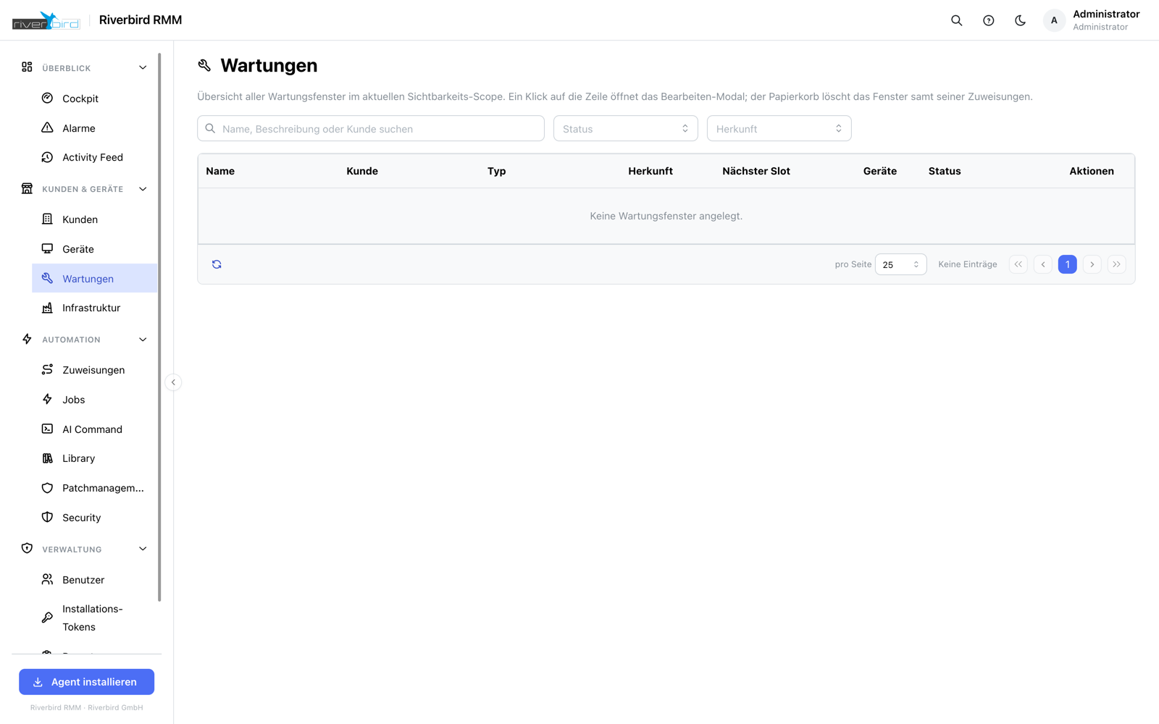This screenshot has height=724, width=1159.
Task: Open Patchmanagement in the sidebar
Action: (94, 488)
